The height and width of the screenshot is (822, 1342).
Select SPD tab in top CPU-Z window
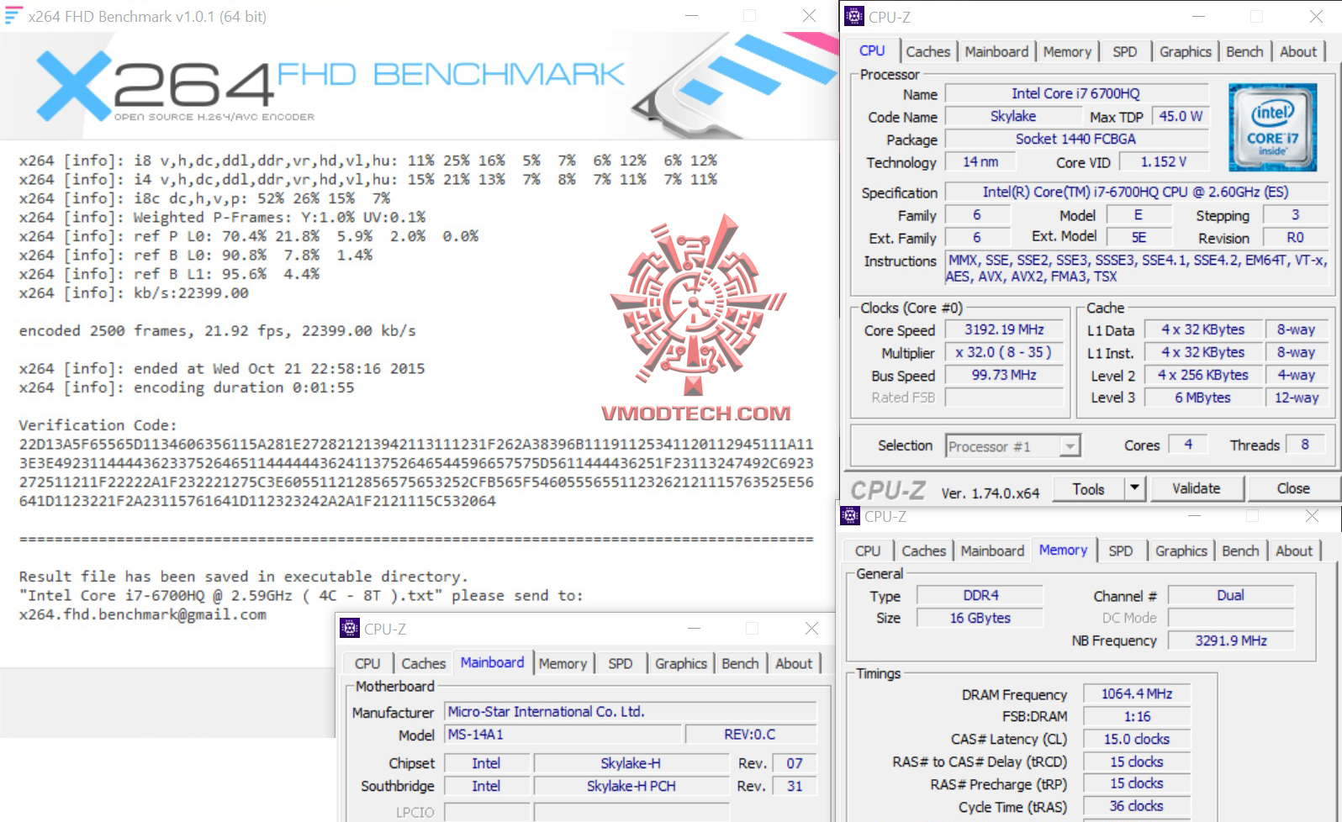1124,52
